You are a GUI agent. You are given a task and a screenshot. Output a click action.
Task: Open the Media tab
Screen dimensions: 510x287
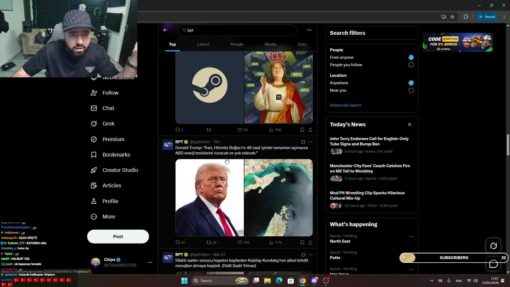pos(271,44)
